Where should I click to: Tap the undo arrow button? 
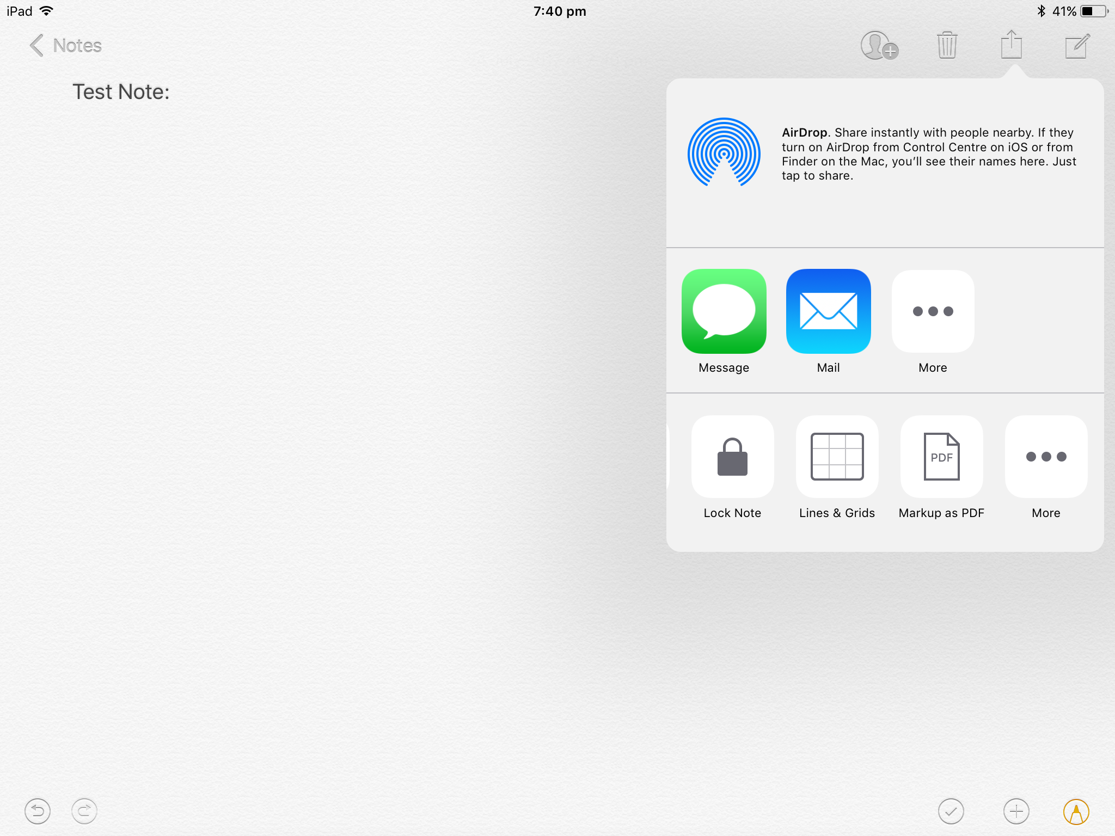38,812
